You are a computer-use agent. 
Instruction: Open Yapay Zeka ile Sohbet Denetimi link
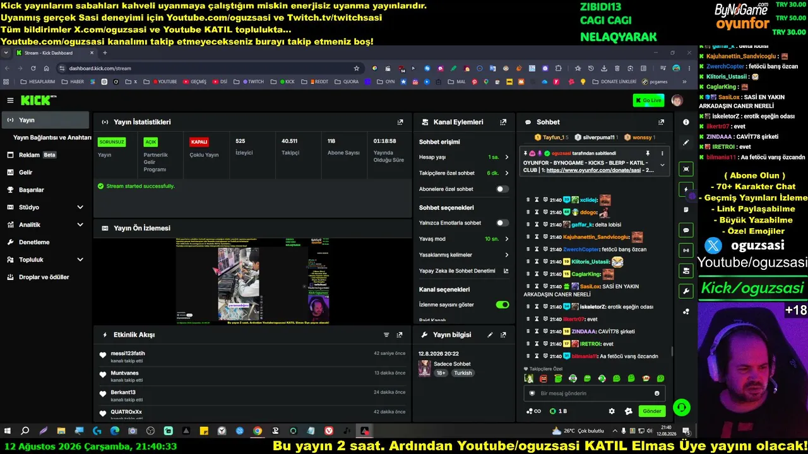pos(464,271)
